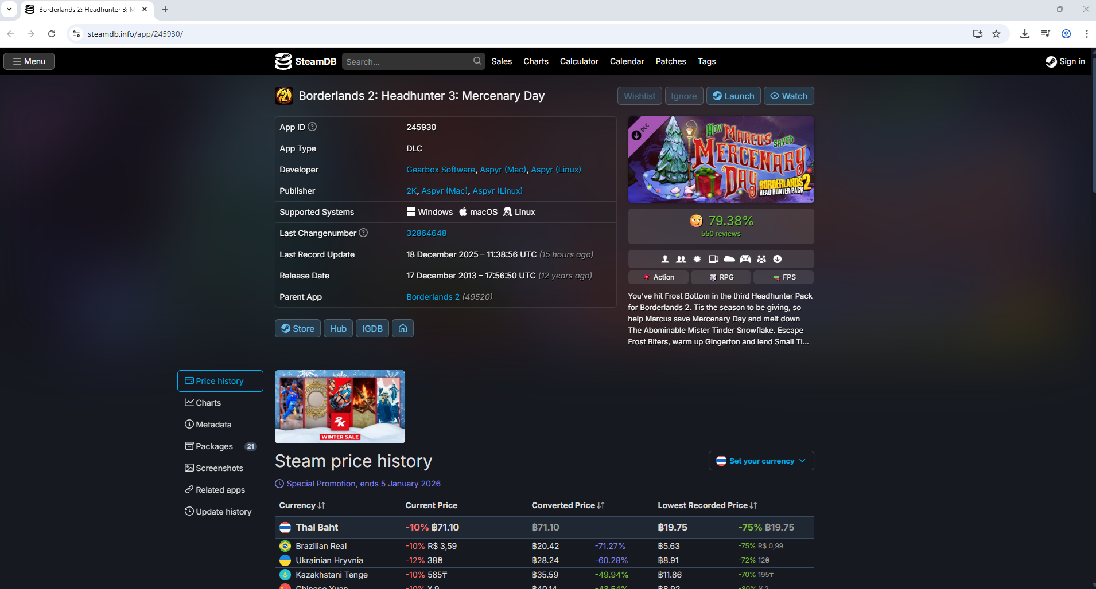Viewport: 1096px width, 589px height.
Task: Open Charts in the top navigation
Action: click(536, 61)
